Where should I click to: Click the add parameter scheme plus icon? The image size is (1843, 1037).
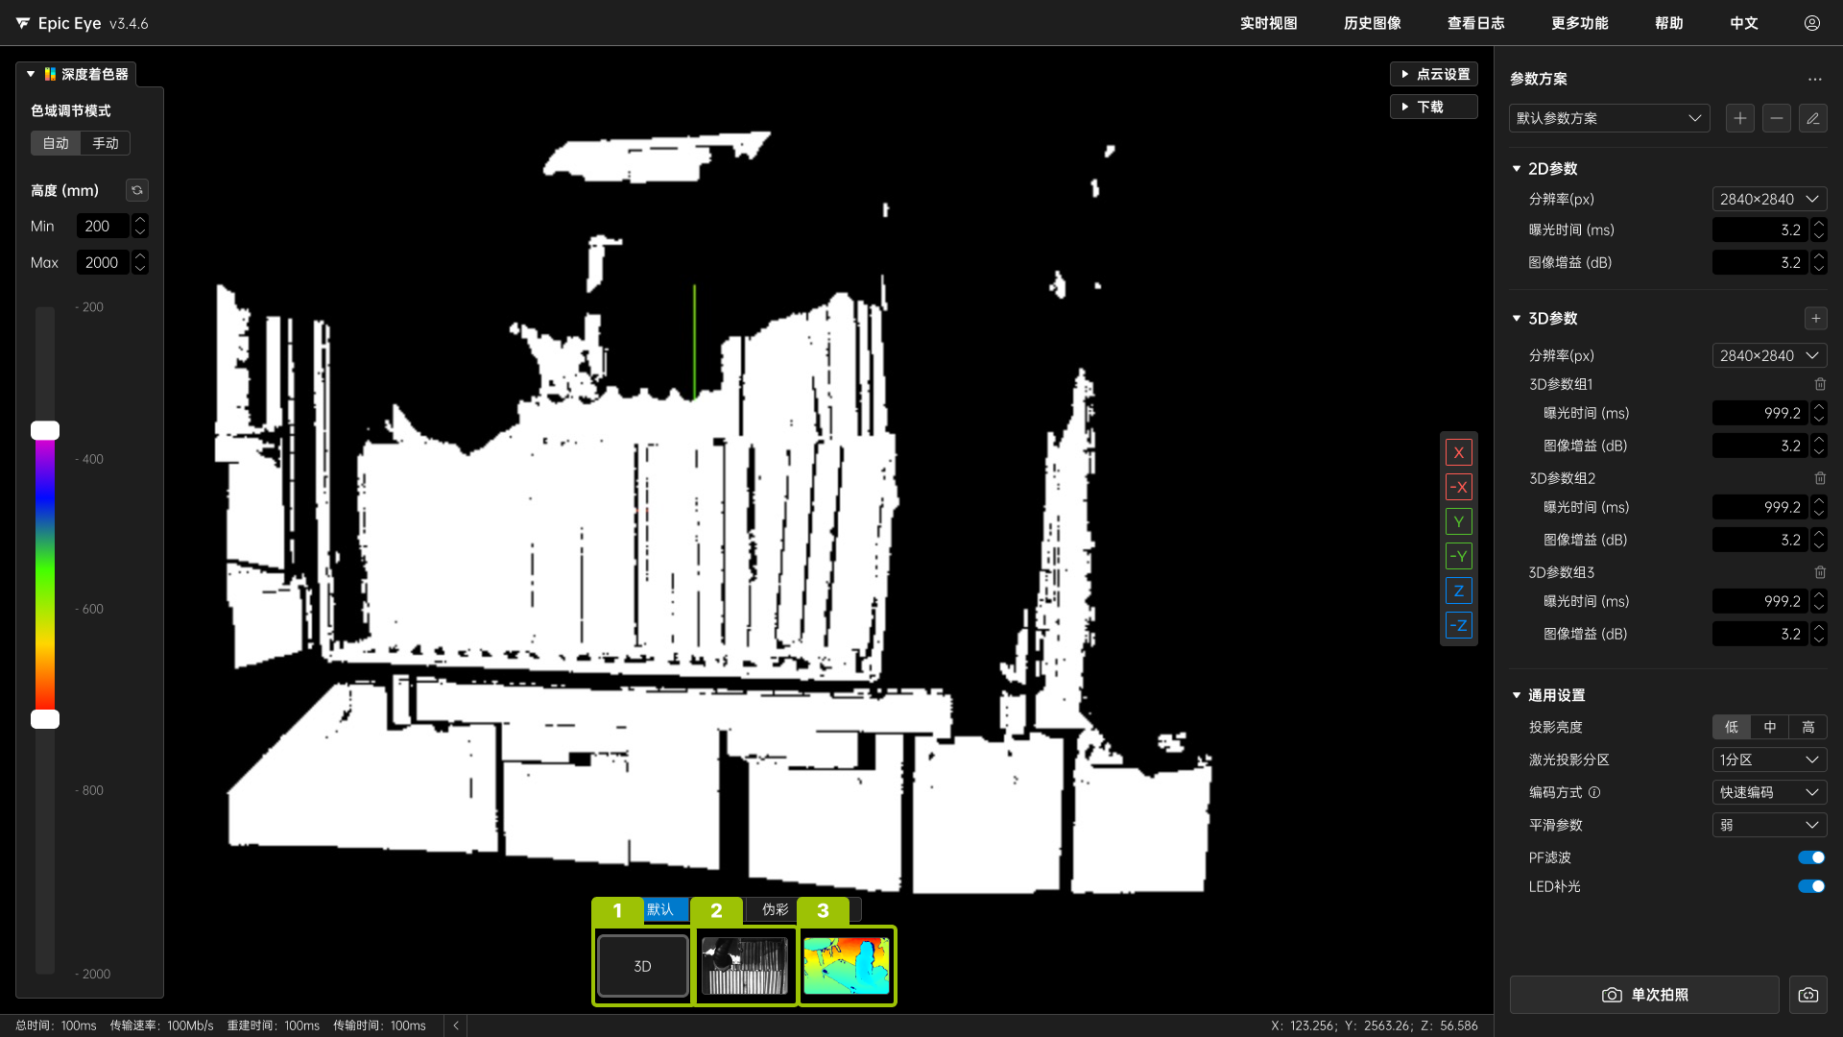(1739, 118)
